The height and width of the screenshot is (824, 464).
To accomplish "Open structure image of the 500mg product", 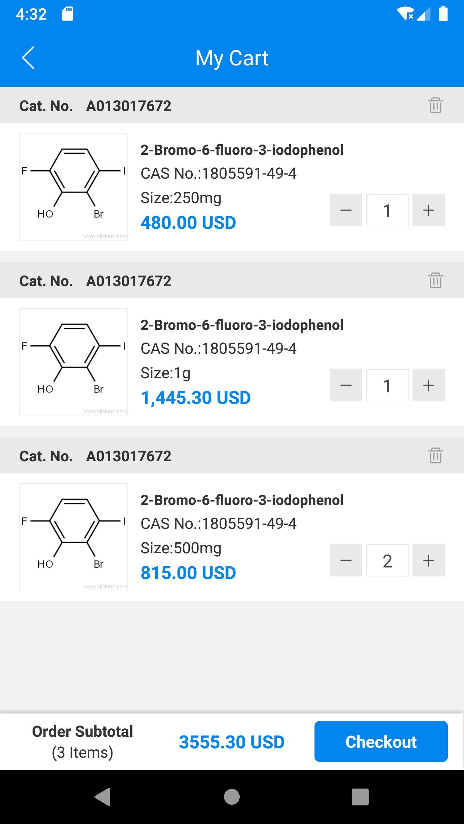I will pos(73,537).
